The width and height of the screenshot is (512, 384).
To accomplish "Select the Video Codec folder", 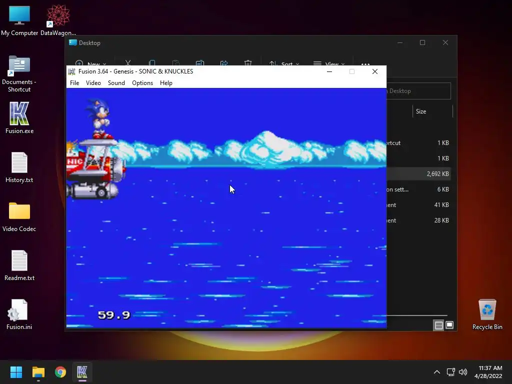I will [19, 217].
